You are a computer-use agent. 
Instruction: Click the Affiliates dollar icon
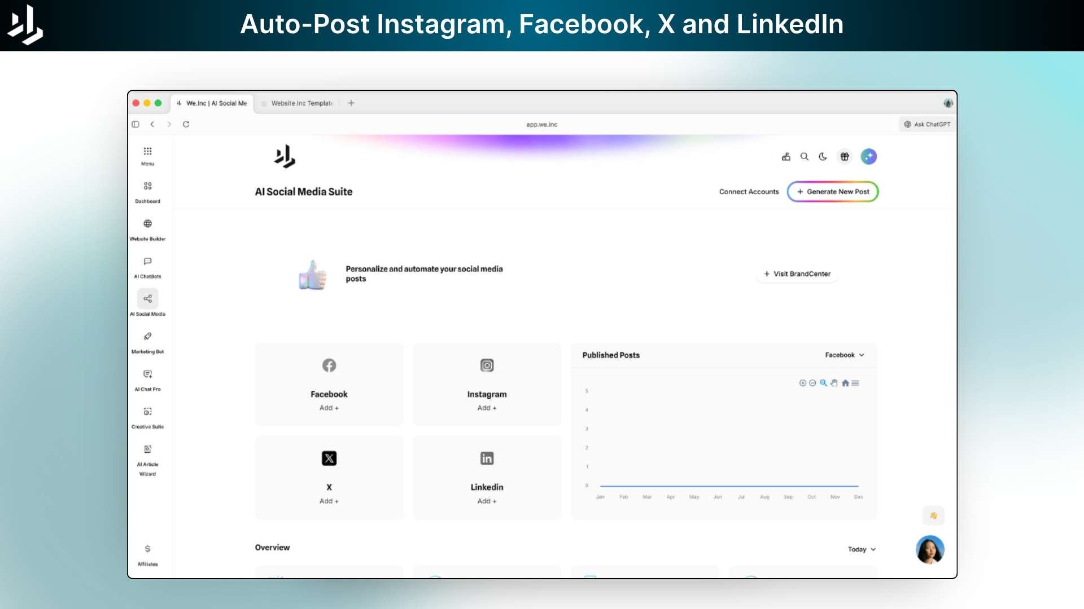(147, 549)
